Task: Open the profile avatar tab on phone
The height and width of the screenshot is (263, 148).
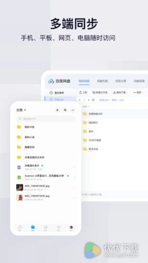Action: (x=71, y=228)
